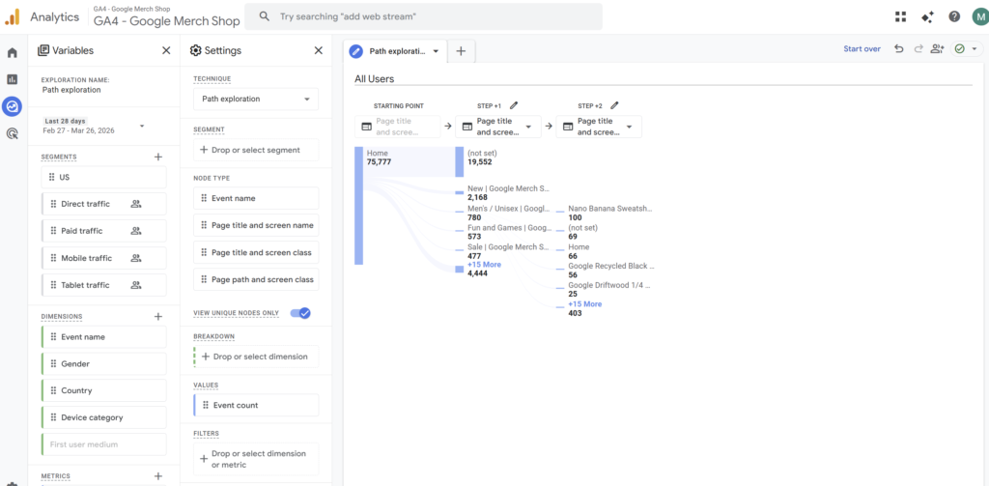
Task: Close the Settings panel
Action: click(x=319, y=50)
